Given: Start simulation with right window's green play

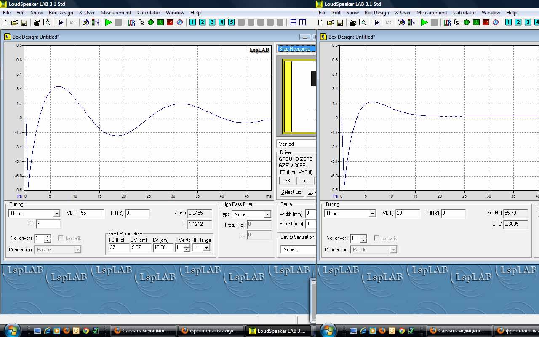Looking at the screenshot, I should (424, 22).
